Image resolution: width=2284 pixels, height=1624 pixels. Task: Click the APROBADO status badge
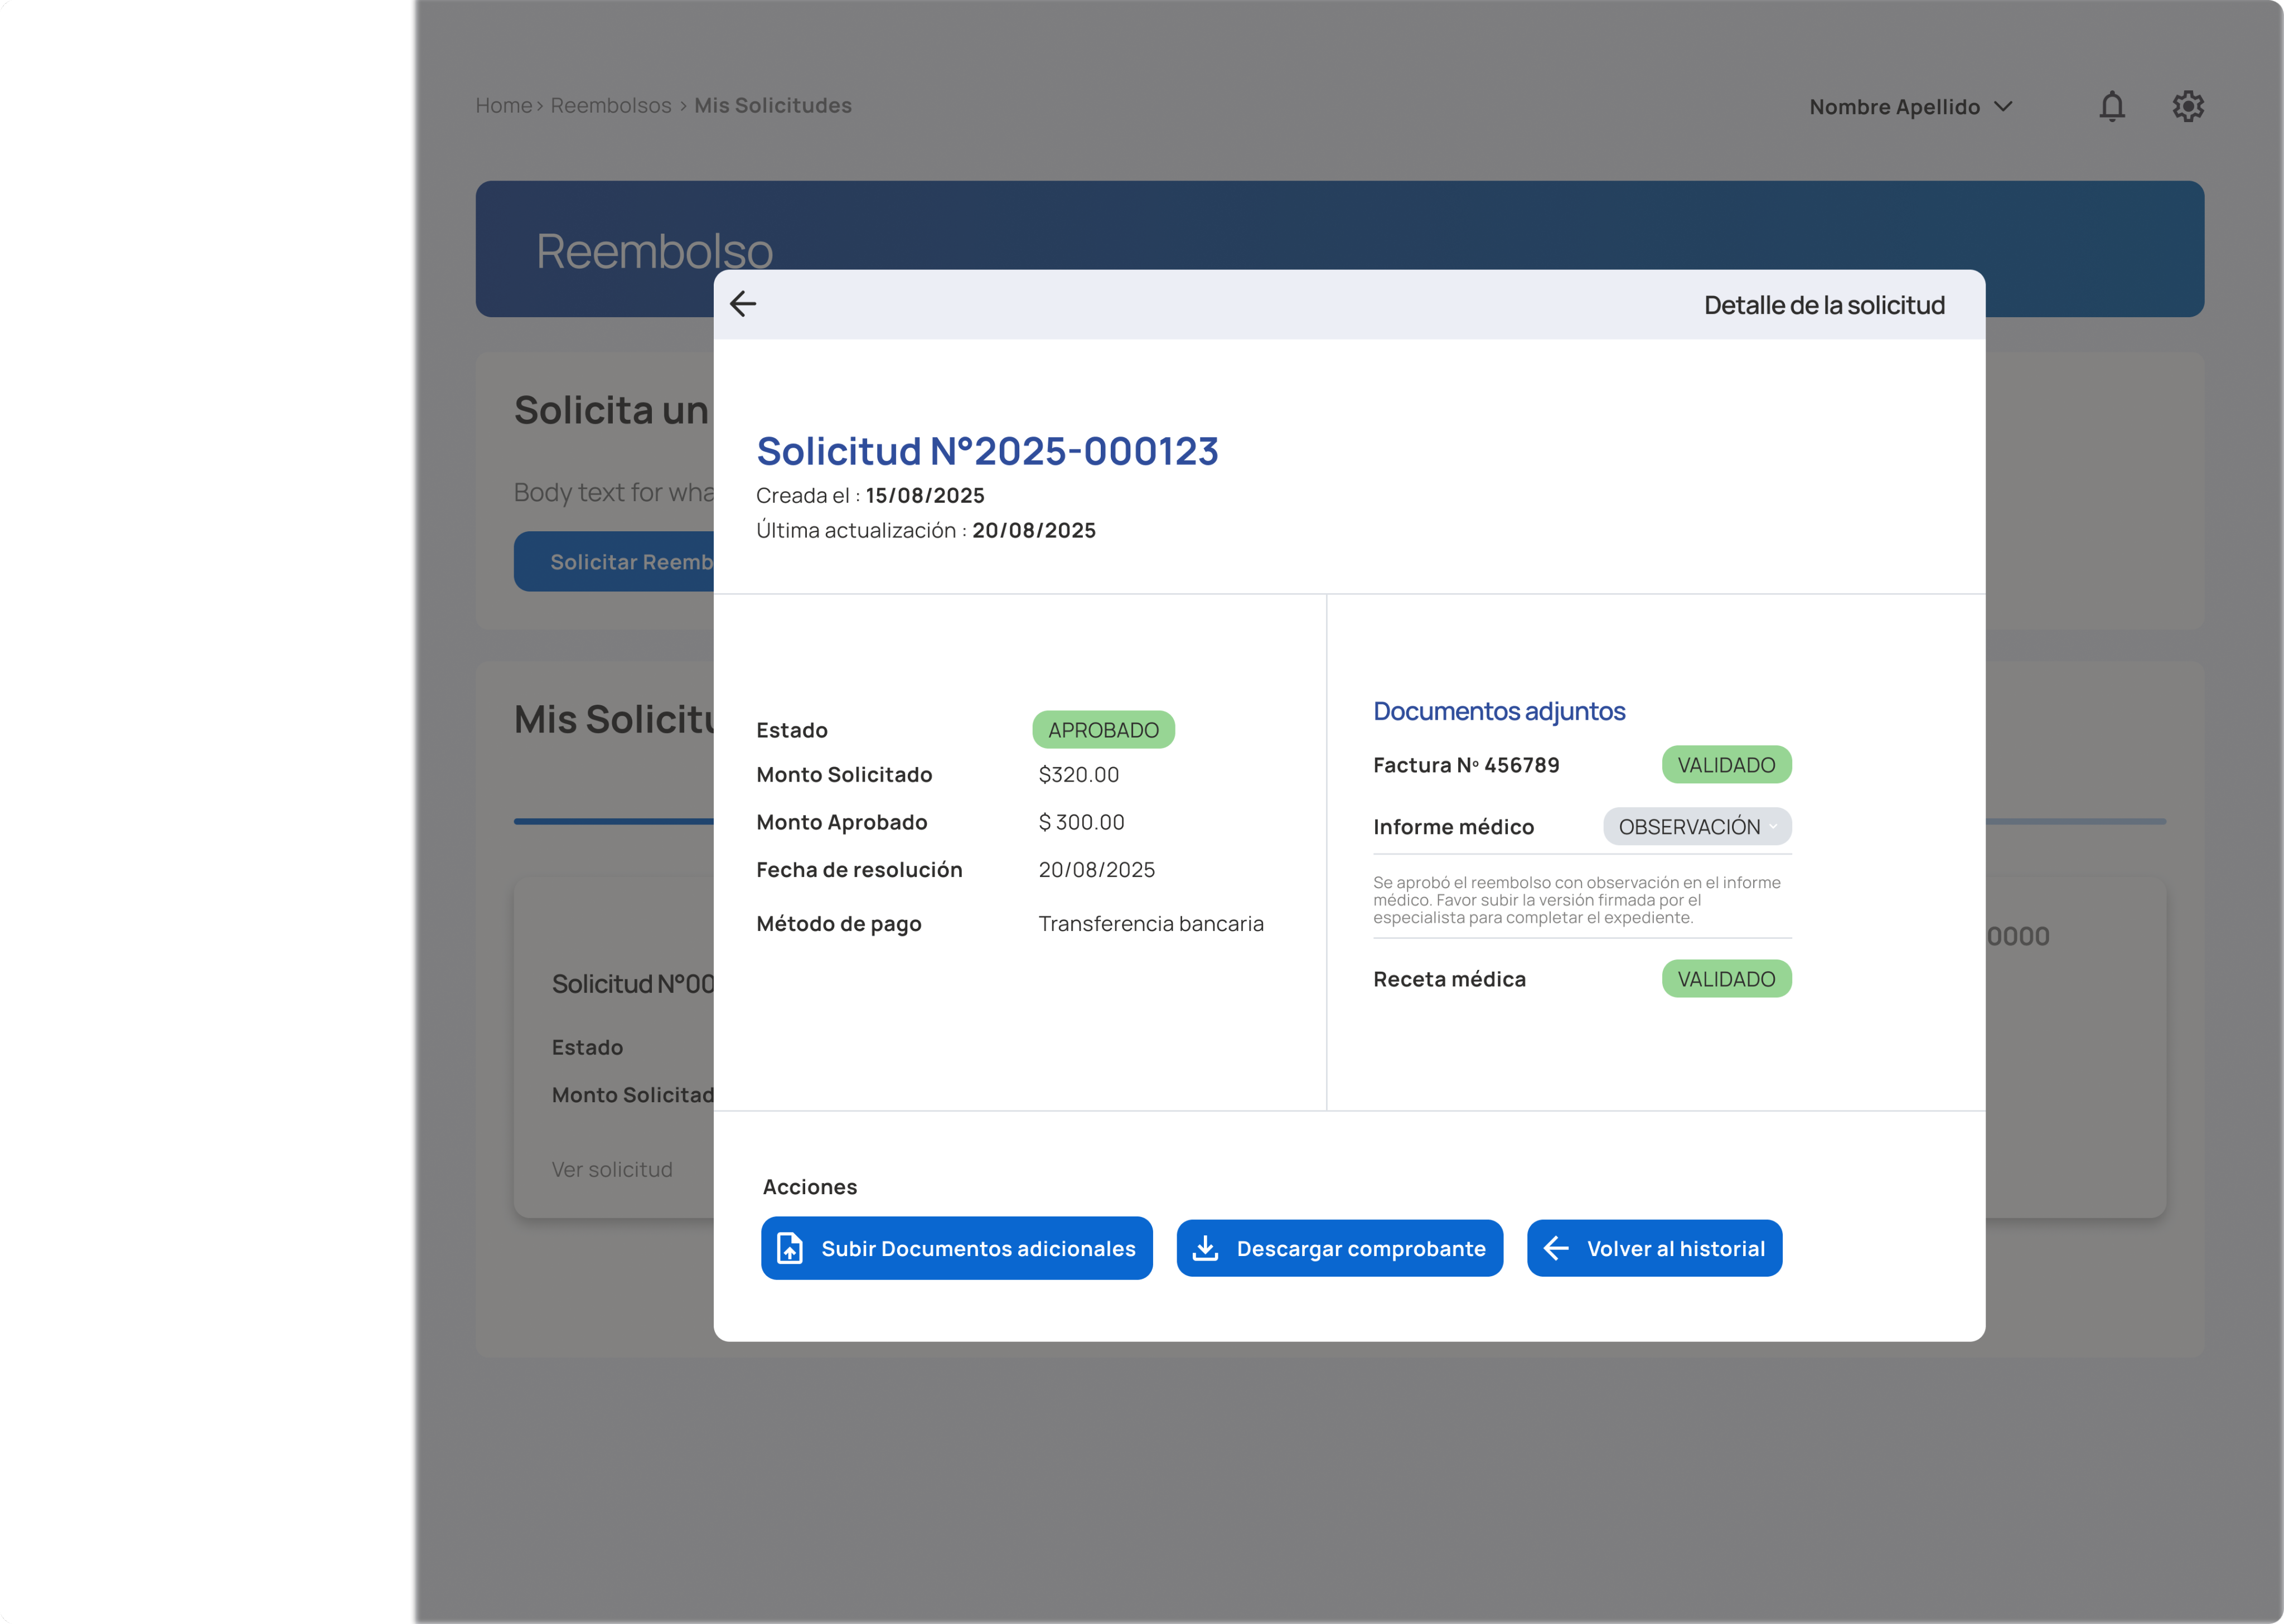coord(1103,730)
